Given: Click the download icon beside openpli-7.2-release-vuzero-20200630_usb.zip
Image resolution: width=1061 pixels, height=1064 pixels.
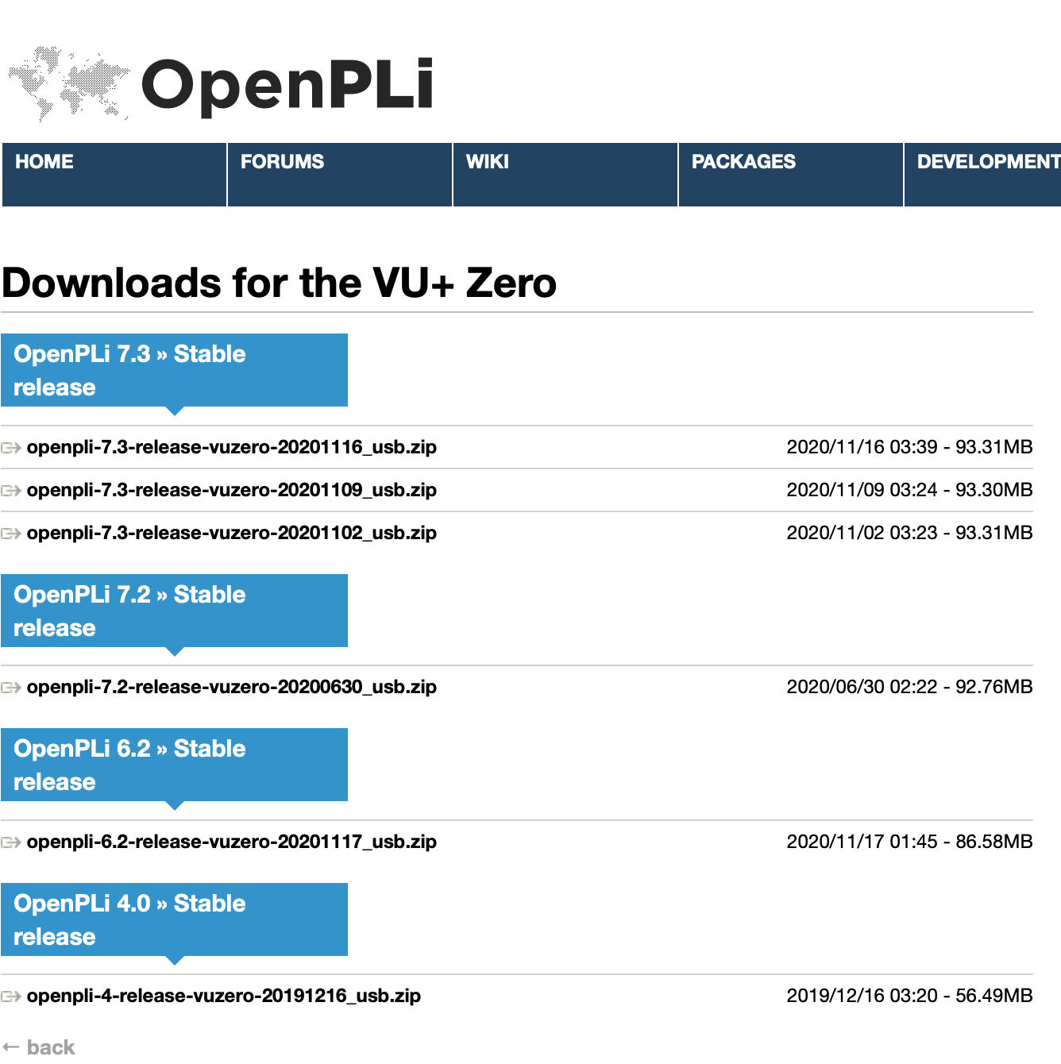Looking at the screenshot, I should [11, 688].
